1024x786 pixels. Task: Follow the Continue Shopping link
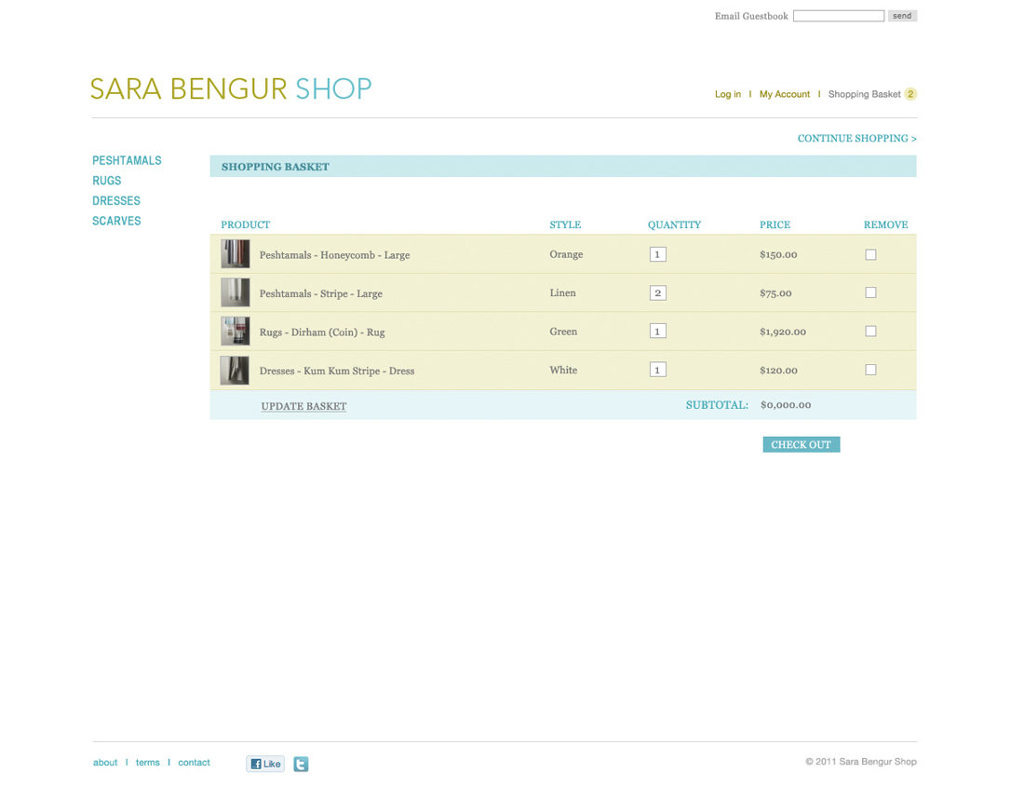856,139
